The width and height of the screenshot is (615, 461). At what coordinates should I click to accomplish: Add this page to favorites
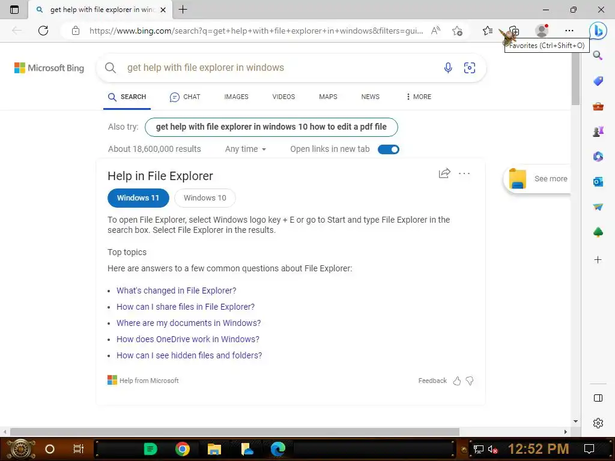(457, 31)
